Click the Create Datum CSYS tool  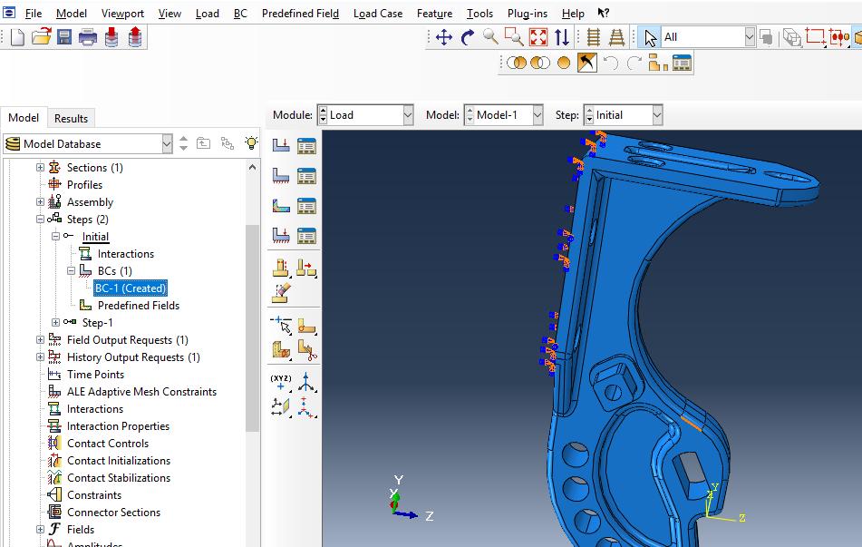[x=306, y=408]
